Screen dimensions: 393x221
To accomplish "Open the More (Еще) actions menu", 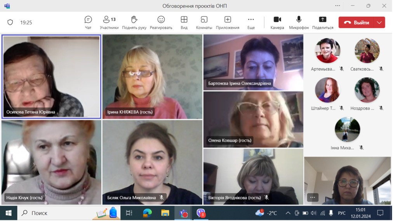I will coord(251,22).
